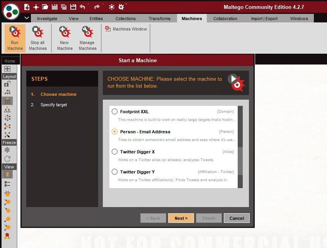327x248 pixels.
Task: Click the open folder icon in title bar
Action: (45, 7)
